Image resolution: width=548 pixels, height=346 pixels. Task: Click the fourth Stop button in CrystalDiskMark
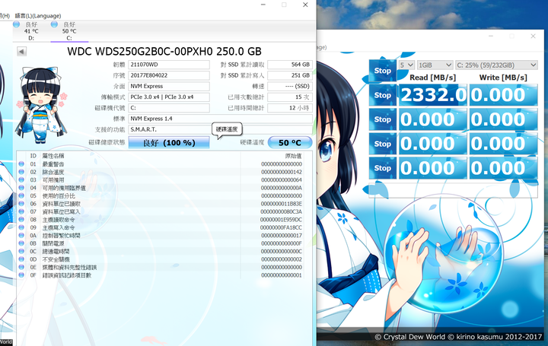(x=383, y=144)
